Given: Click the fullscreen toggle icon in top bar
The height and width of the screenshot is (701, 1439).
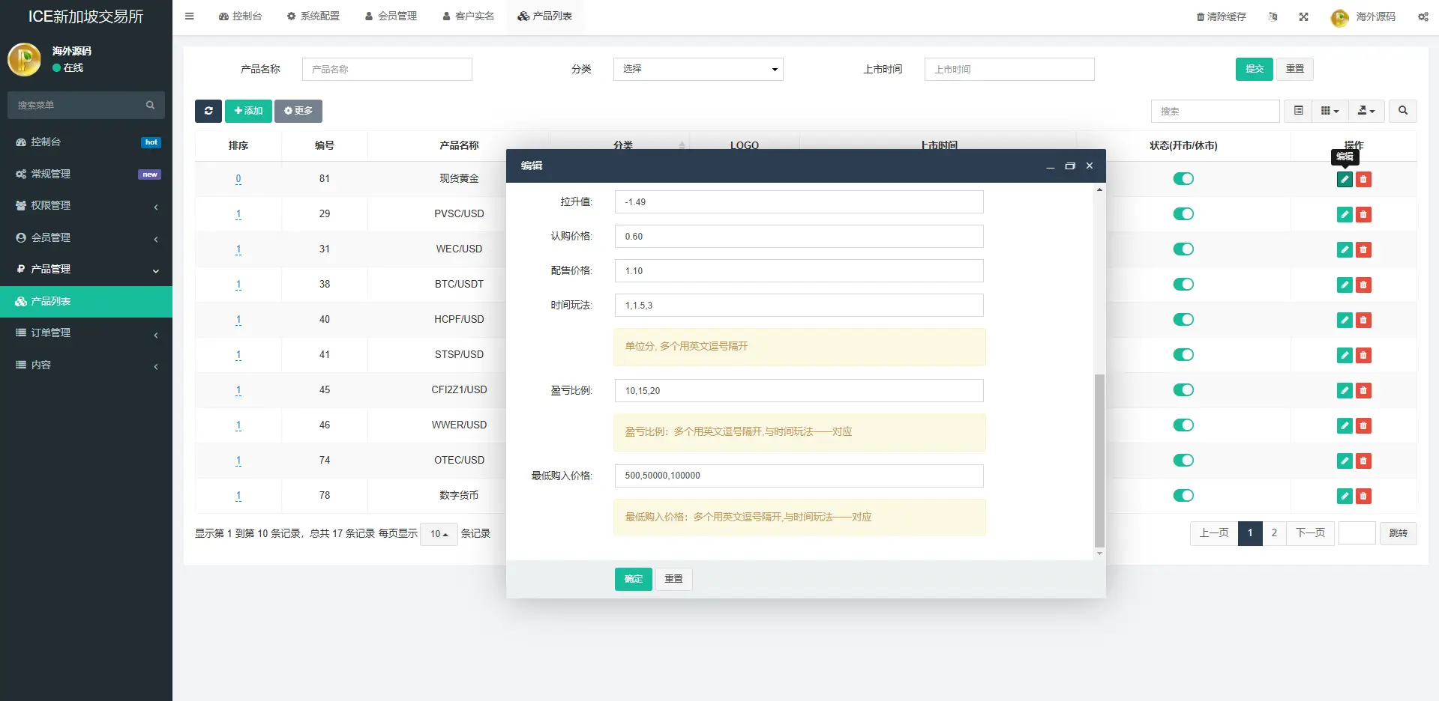Looking at the screenshot, I should click(x=1303, y=16).
